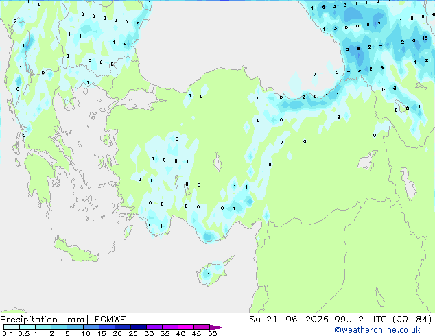The width and height of the screenshot is (435, 336).
Task: Click the '[mm]' unit label
Action: [75, 320]
